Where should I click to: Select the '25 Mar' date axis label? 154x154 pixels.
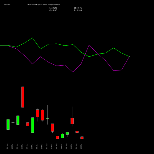pos(81,146)
